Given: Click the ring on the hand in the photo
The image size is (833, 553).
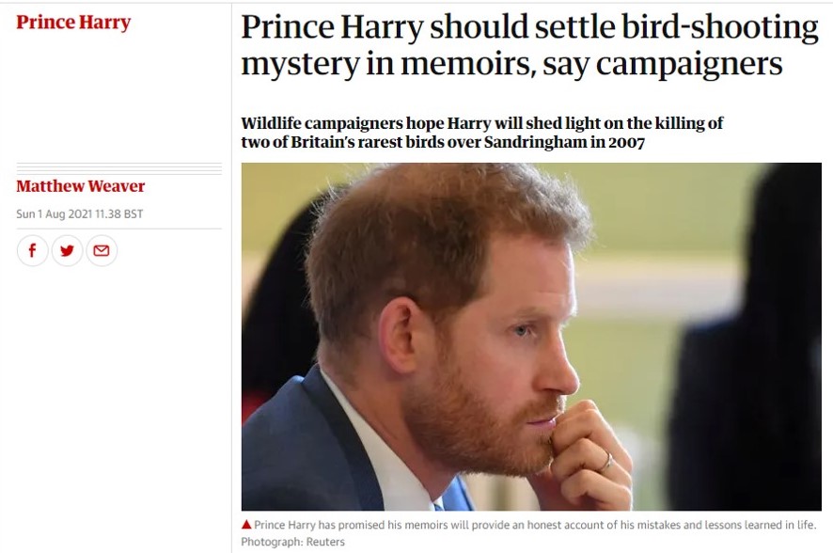Looking at the screenshot, I should [x=606, y=461].
